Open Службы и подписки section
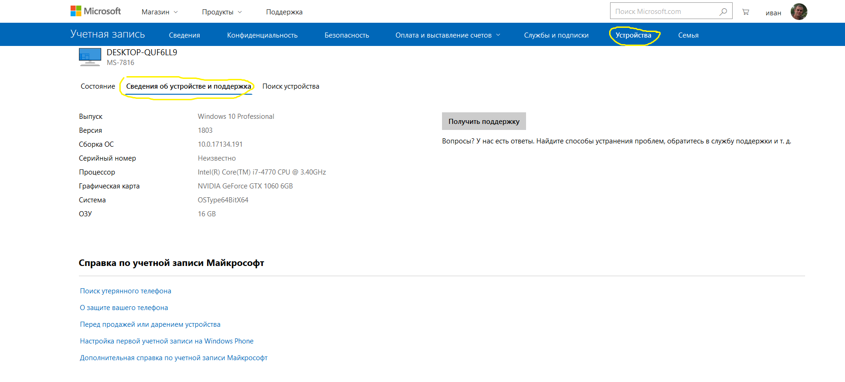Image resolution: width=845 pixels, height=382 pixels. [556, 35]
